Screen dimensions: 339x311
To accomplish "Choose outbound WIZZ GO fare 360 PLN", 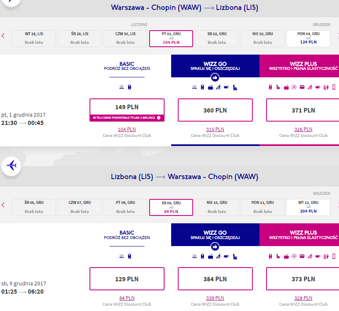I will pos(215,110).
